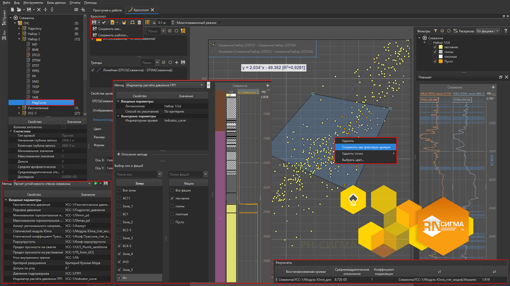The height and width of the screenshot is (286, 510).
Task: Click the save icon in Тренды panel
Action: 183,62
